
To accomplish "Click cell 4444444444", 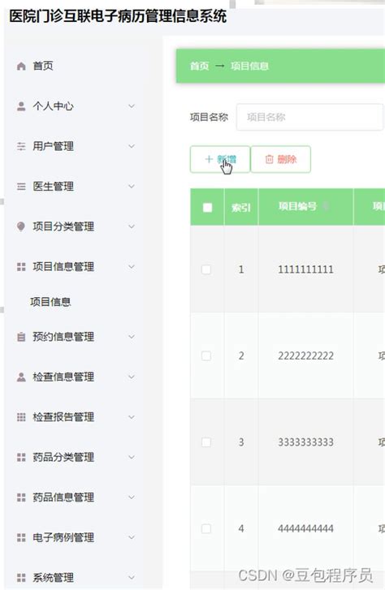I will (305, 528).
